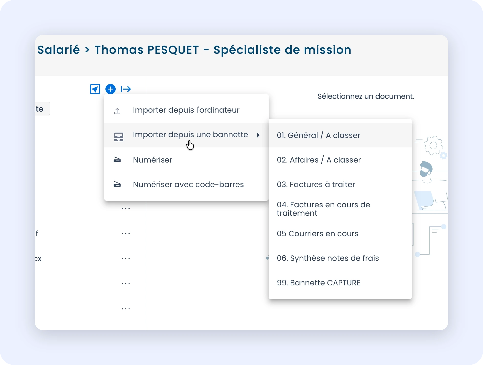Open Importer depuis une bannette submenu
The width and height of the screenshot is (483, 365).
[x=186, y=135]
